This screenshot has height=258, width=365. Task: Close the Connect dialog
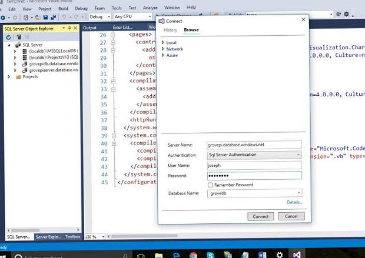[x=303, y=19]
